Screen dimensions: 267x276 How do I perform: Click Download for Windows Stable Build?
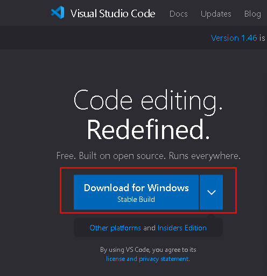coord(136,192)
